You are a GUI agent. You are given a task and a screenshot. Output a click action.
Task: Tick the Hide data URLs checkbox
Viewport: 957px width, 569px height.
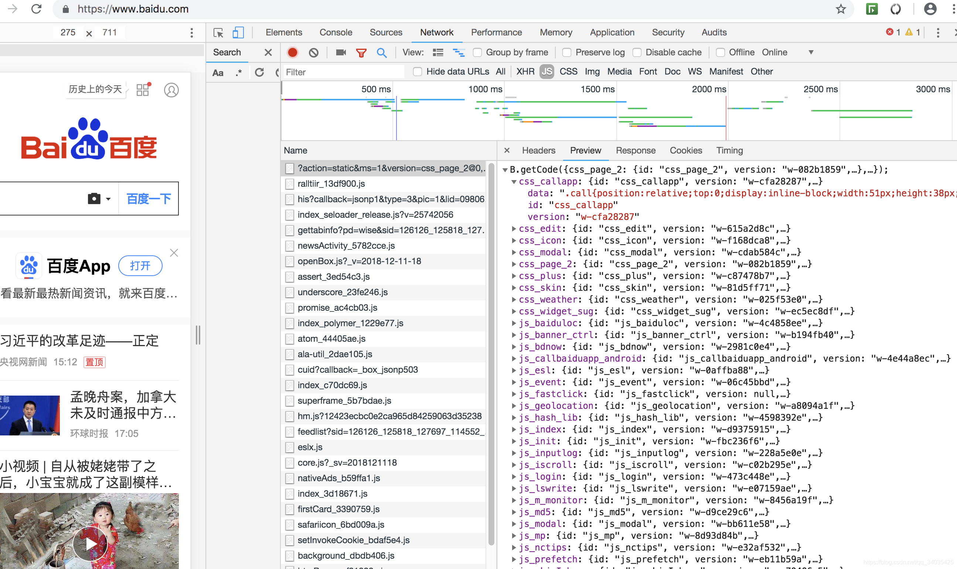(x=418, y=72)
